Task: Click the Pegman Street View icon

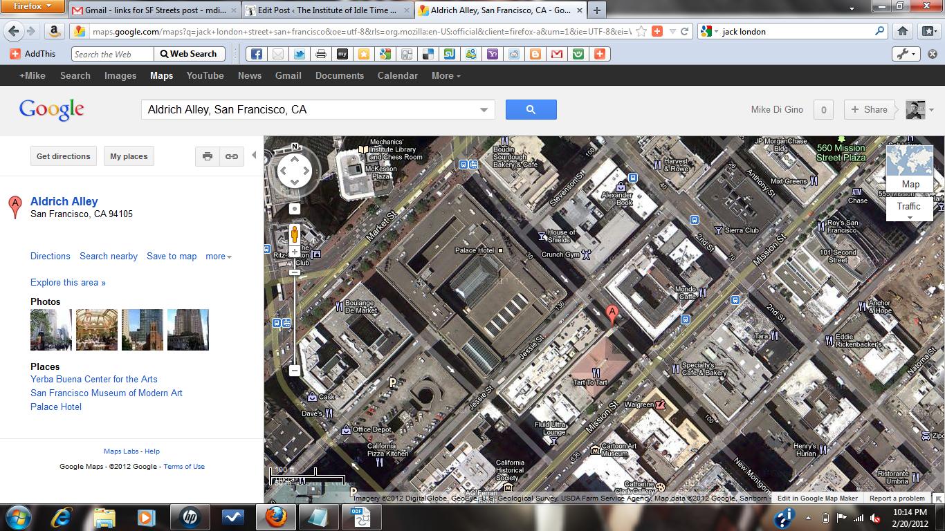Action: 294,234
